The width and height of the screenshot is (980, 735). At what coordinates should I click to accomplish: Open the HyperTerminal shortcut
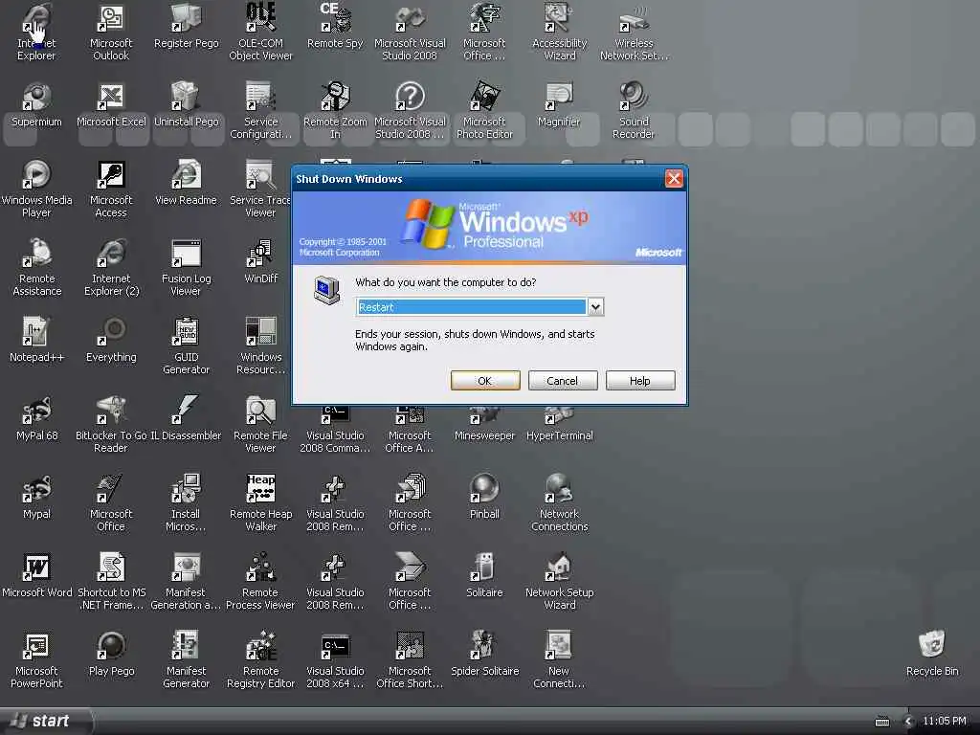click(x=559, y=420)
